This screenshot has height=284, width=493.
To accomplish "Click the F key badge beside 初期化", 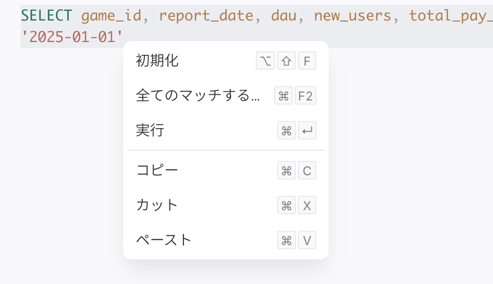I will pos(307,60).
